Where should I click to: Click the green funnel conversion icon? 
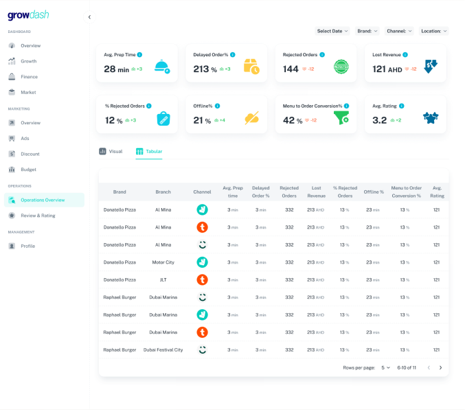click(341, 117)
